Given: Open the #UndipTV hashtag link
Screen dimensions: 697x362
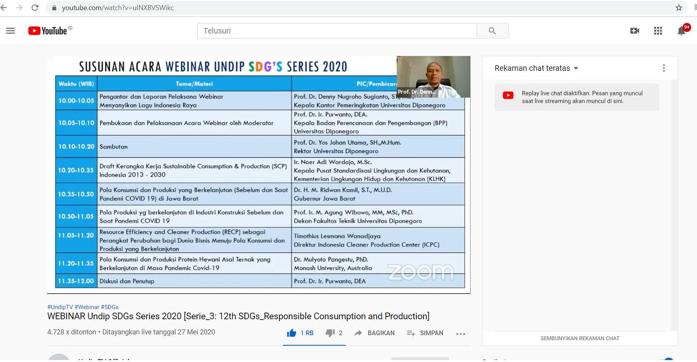Looking at the screenshot, I should tap(60, 307).
